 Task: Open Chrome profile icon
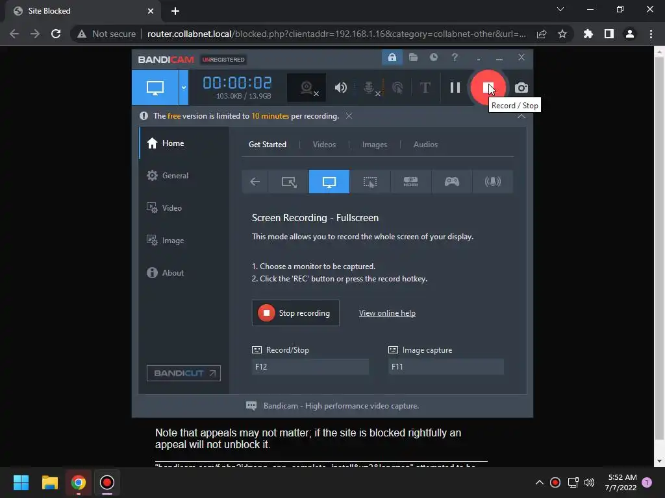pos(630,34)
